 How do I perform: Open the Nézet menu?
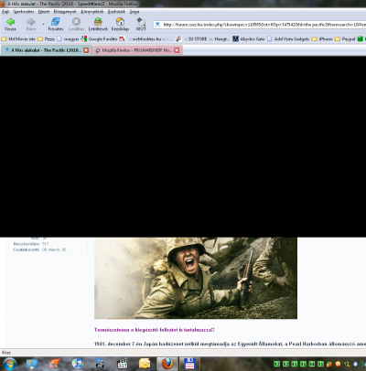44,12
